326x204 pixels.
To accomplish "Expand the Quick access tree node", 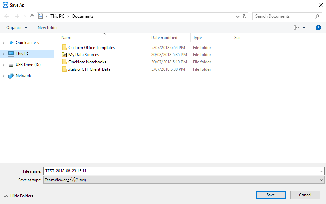I will pos(4,43).
